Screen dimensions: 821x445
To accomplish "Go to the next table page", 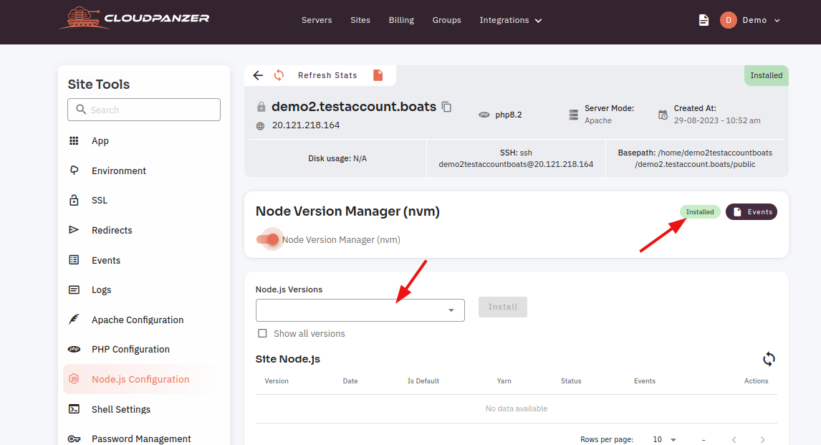I will [x=762, y=440].
